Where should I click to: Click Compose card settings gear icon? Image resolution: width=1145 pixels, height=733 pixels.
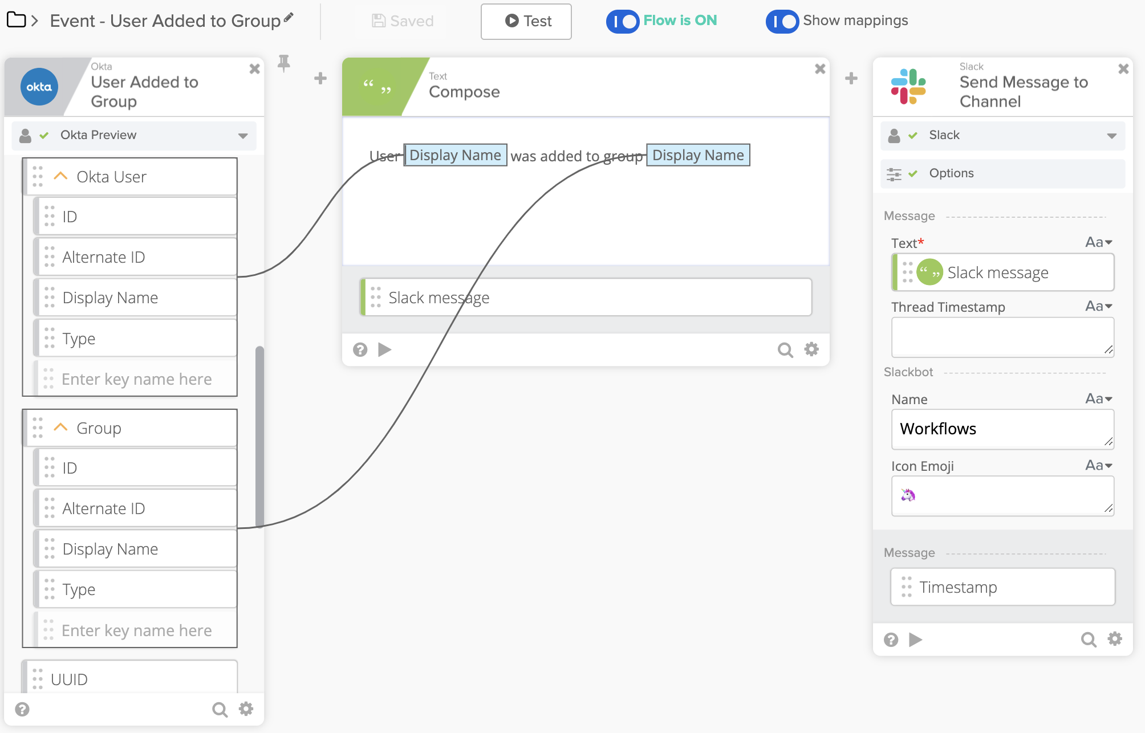coord(811,349)
